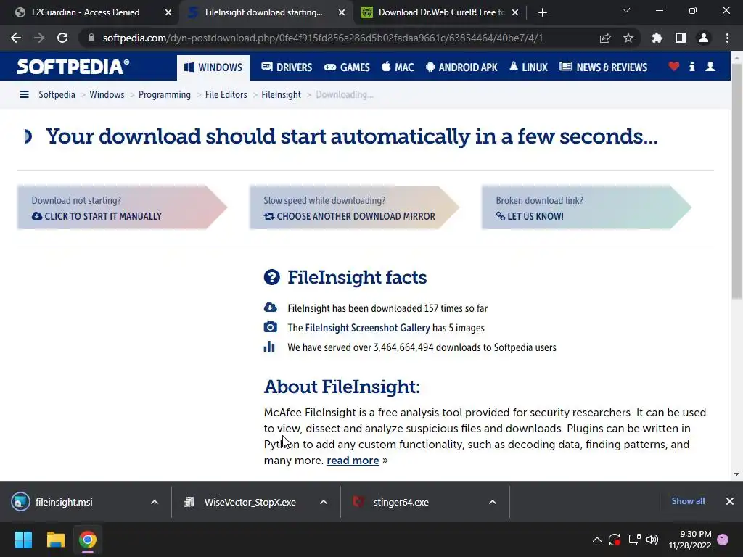Click the read more link
743x557 pixels.
click(x=353, y=461)
